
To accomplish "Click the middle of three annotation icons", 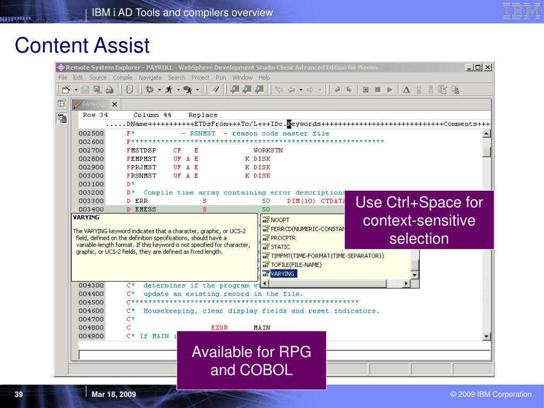I will click(247, 90).
